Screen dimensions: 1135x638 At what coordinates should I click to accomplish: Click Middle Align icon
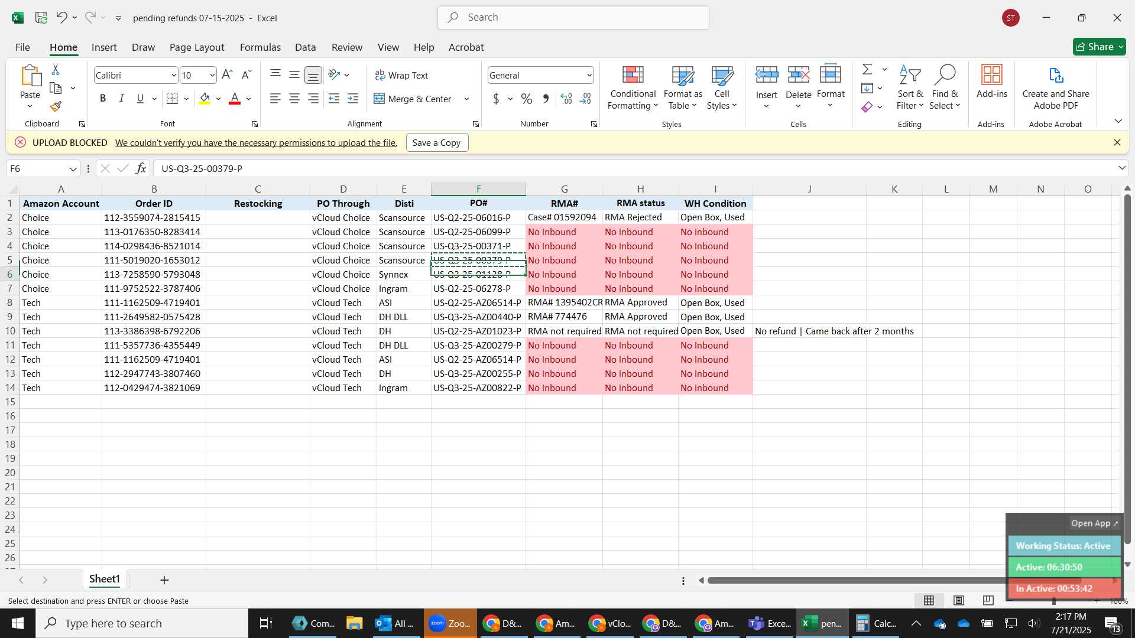pyautogui.click(x=294, y=74)
